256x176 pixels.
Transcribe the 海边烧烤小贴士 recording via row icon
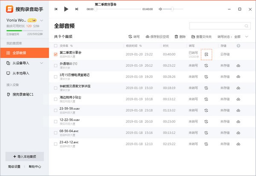(206, 99)
